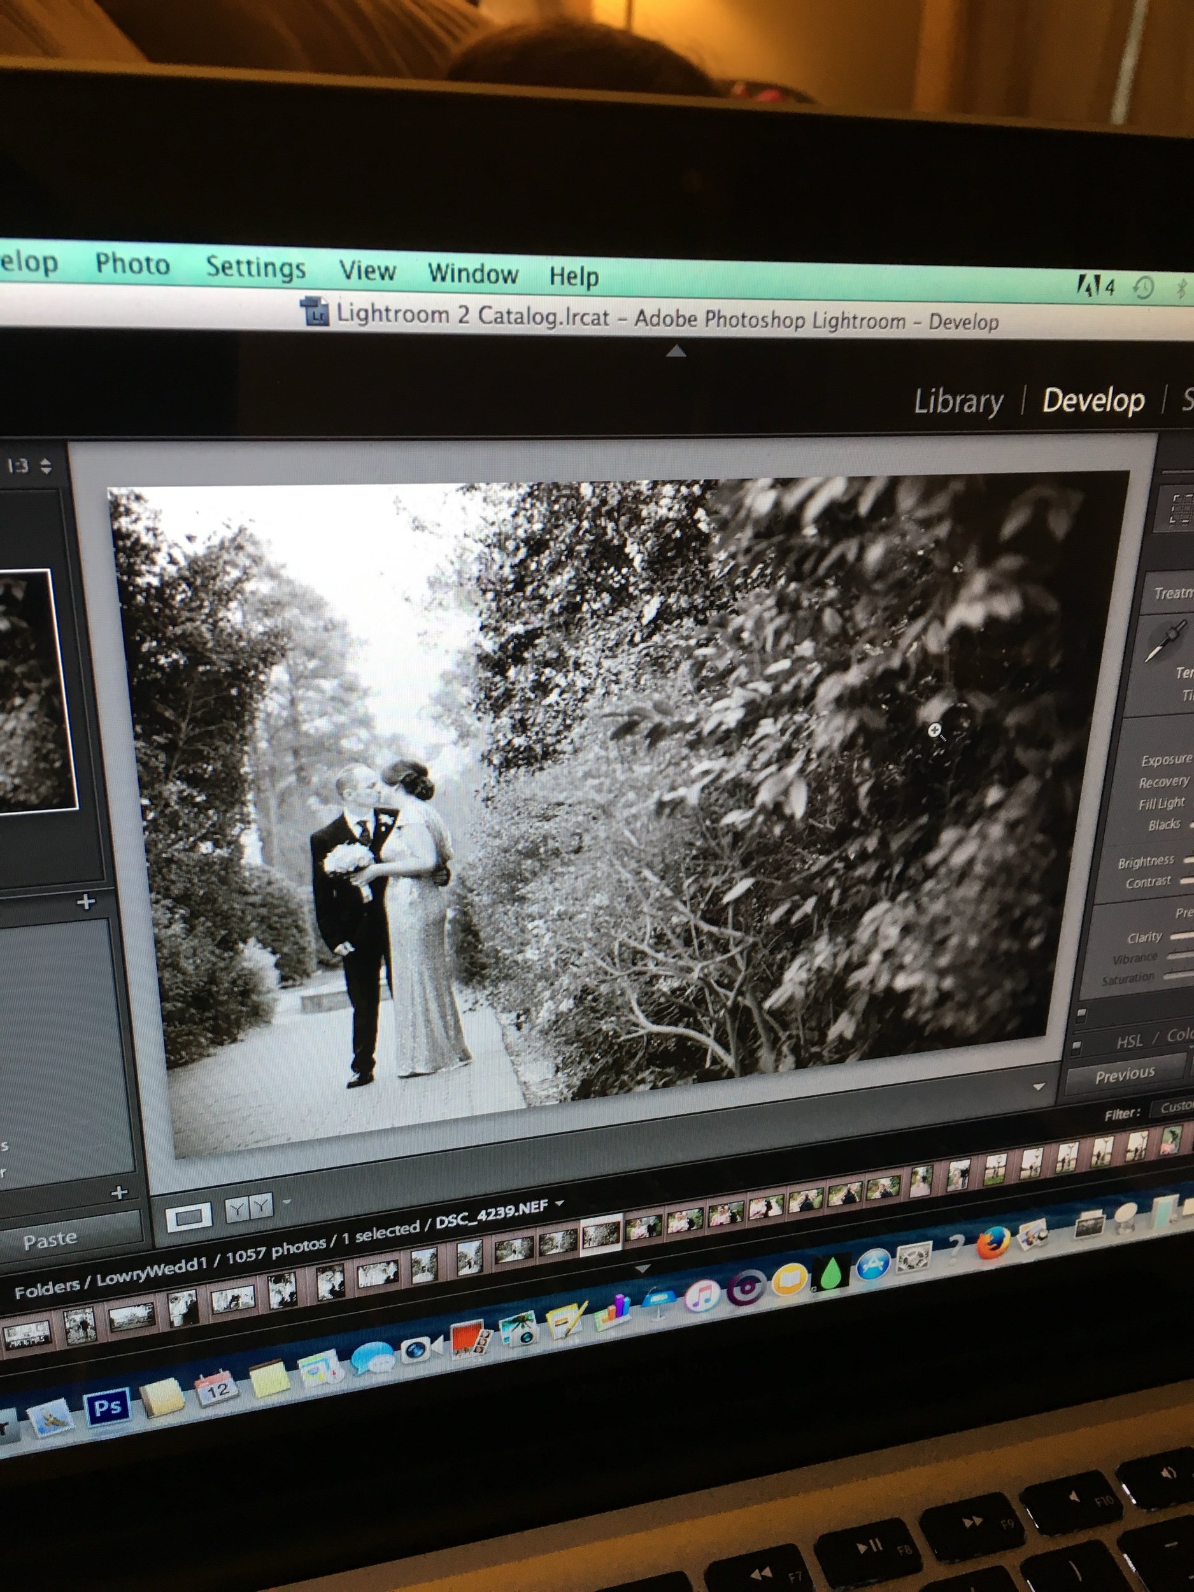Click the Adobe updater icon in menu bar
Screen dimensions: 1194x1592
coord(1097,287)
